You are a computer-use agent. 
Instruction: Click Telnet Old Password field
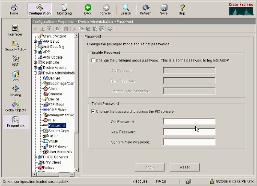[189, 121]
